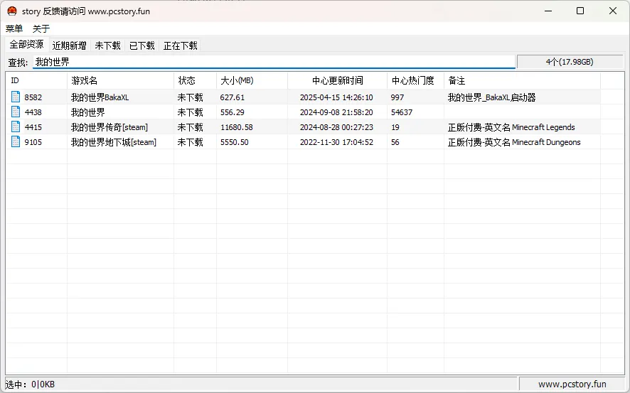The height and width of the screenshot is (393, 630).
Task: Select the 我的世界地下城[steam] game name
Action: (114, 142)
